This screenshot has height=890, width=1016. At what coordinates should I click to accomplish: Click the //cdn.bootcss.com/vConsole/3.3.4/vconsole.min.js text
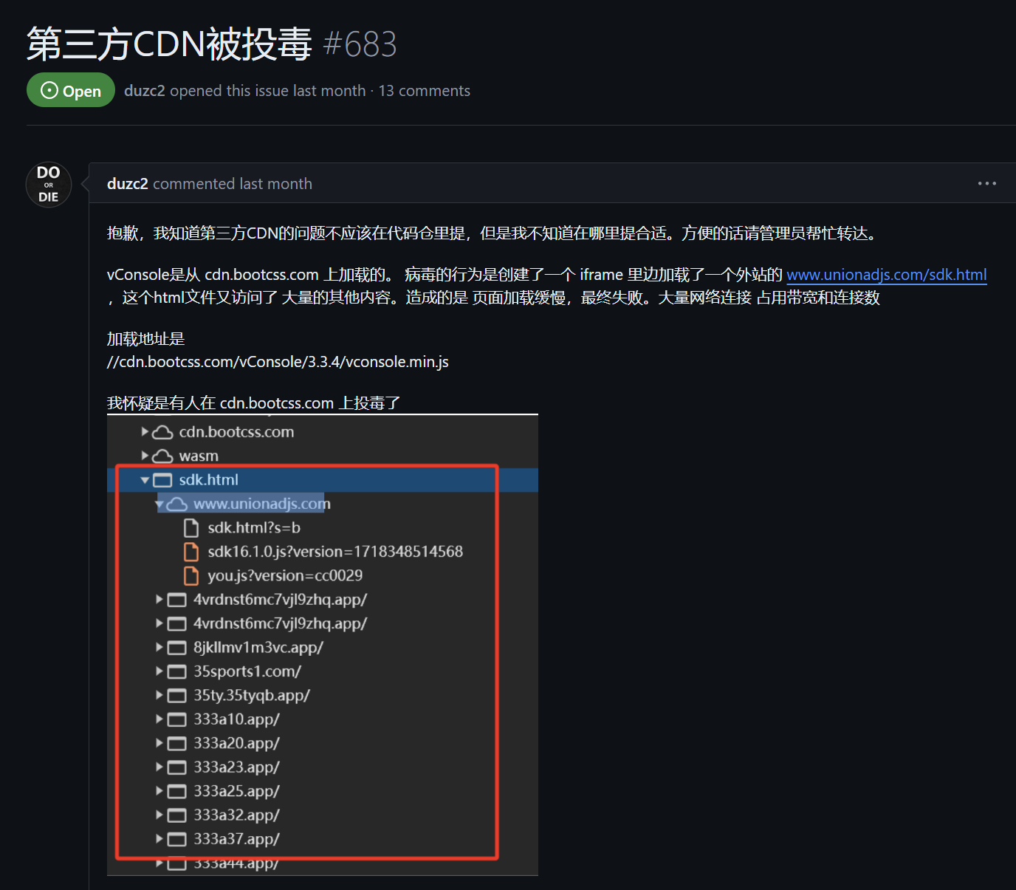(278, 362)
